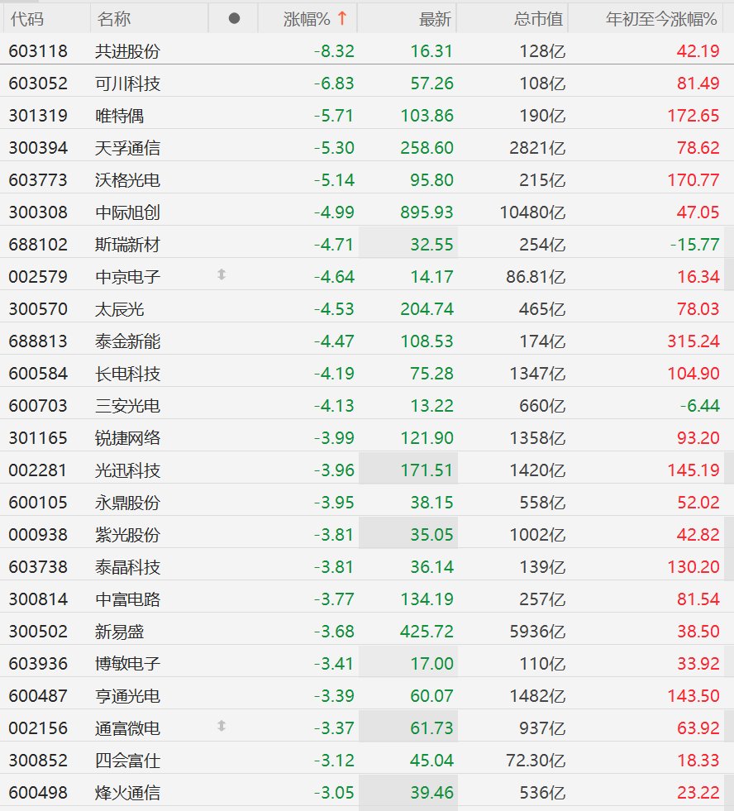Sort by 最新 column header
The height and width of the screenshot is (811, 734).
pos(435,19)
